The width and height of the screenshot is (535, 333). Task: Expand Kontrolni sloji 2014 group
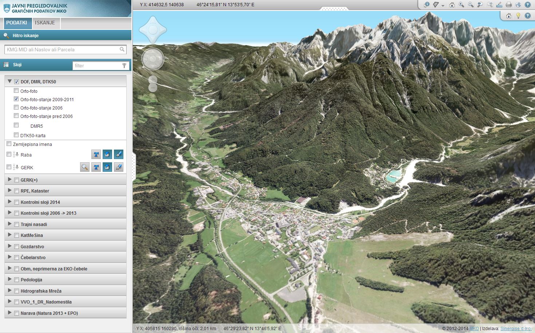point(10,202)
